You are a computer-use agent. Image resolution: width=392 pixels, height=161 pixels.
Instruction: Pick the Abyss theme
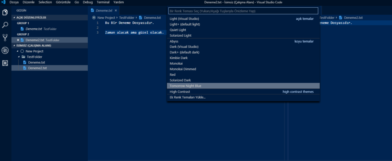point(243,41)
